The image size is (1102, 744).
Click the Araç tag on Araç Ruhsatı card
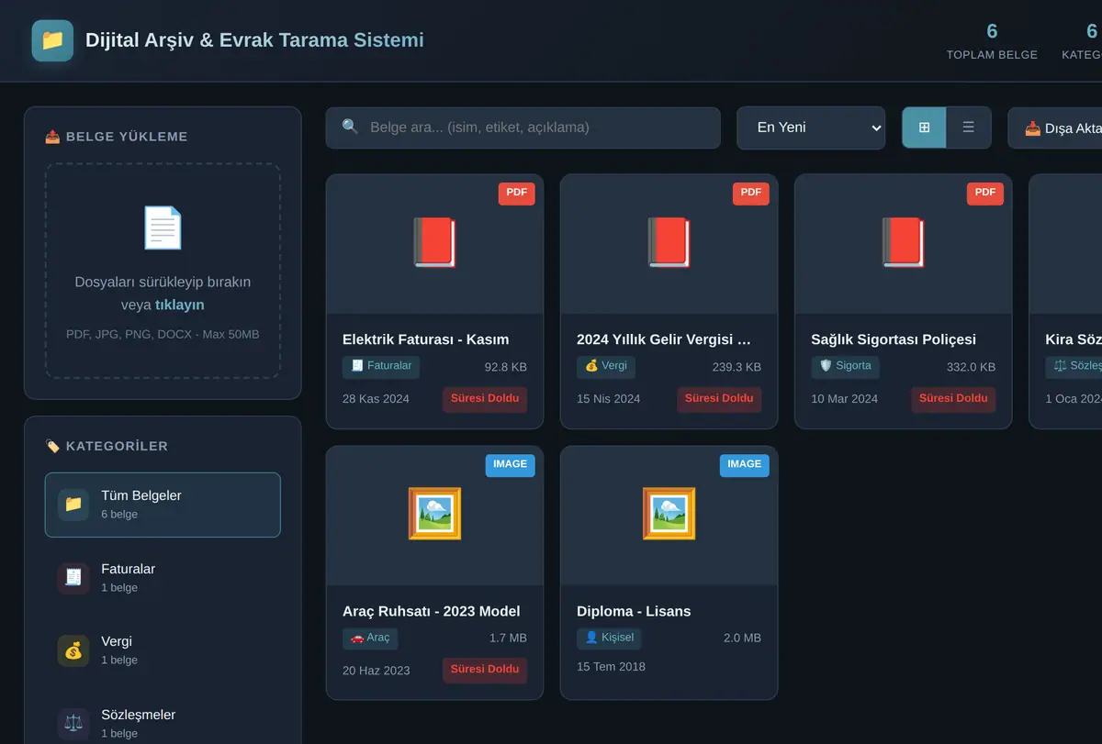tap(370, 638)
